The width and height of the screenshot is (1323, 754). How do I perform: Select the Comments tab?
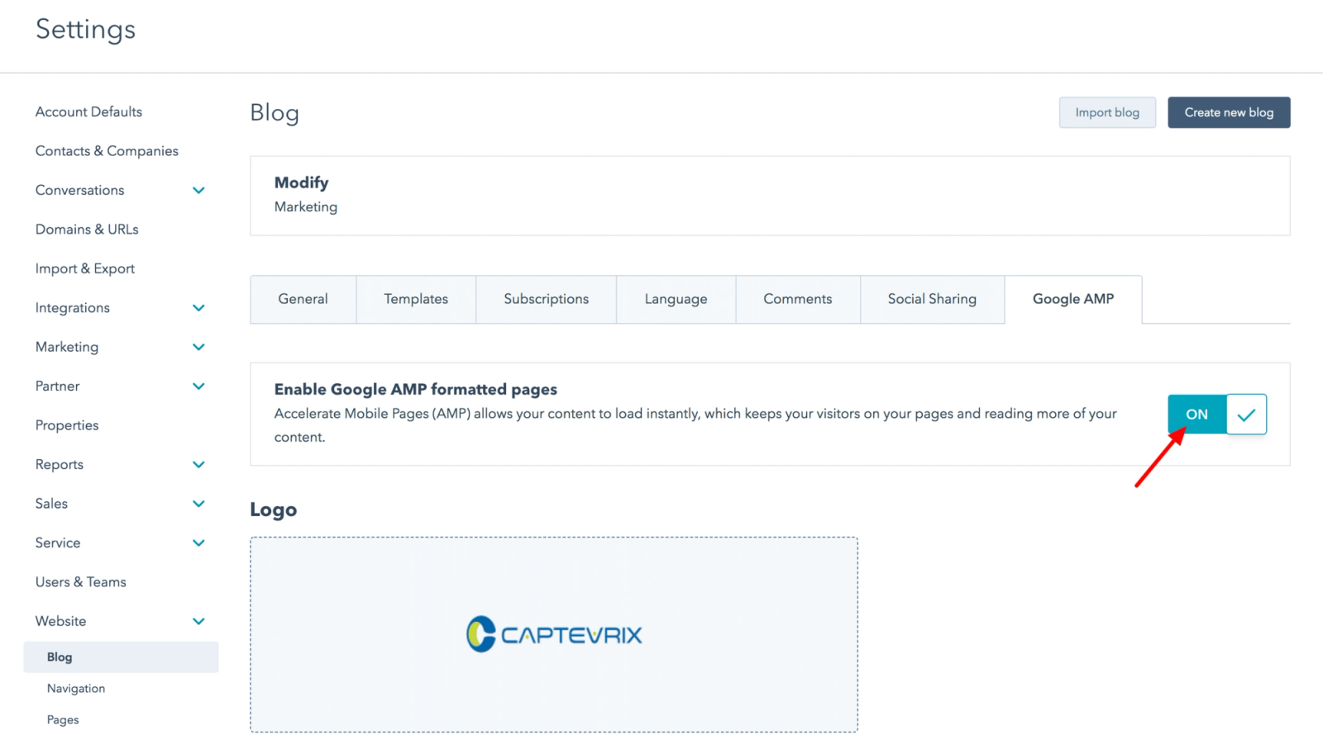tap(798, 299)
